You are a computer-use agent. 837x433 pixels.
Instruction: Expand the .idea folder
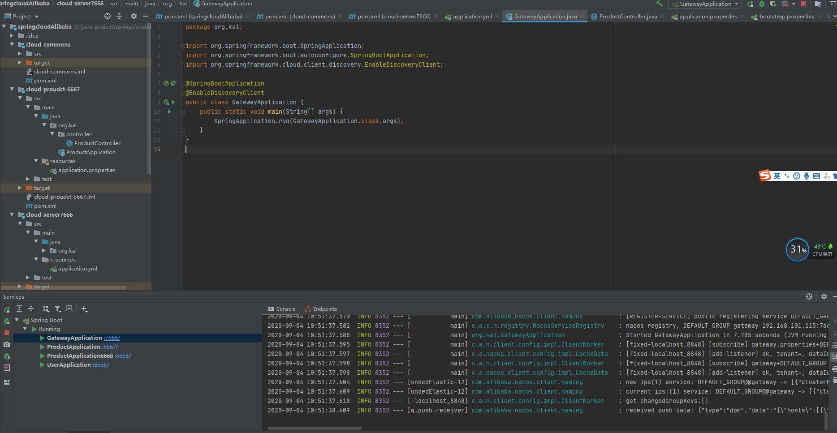click(x=12, y=36)
